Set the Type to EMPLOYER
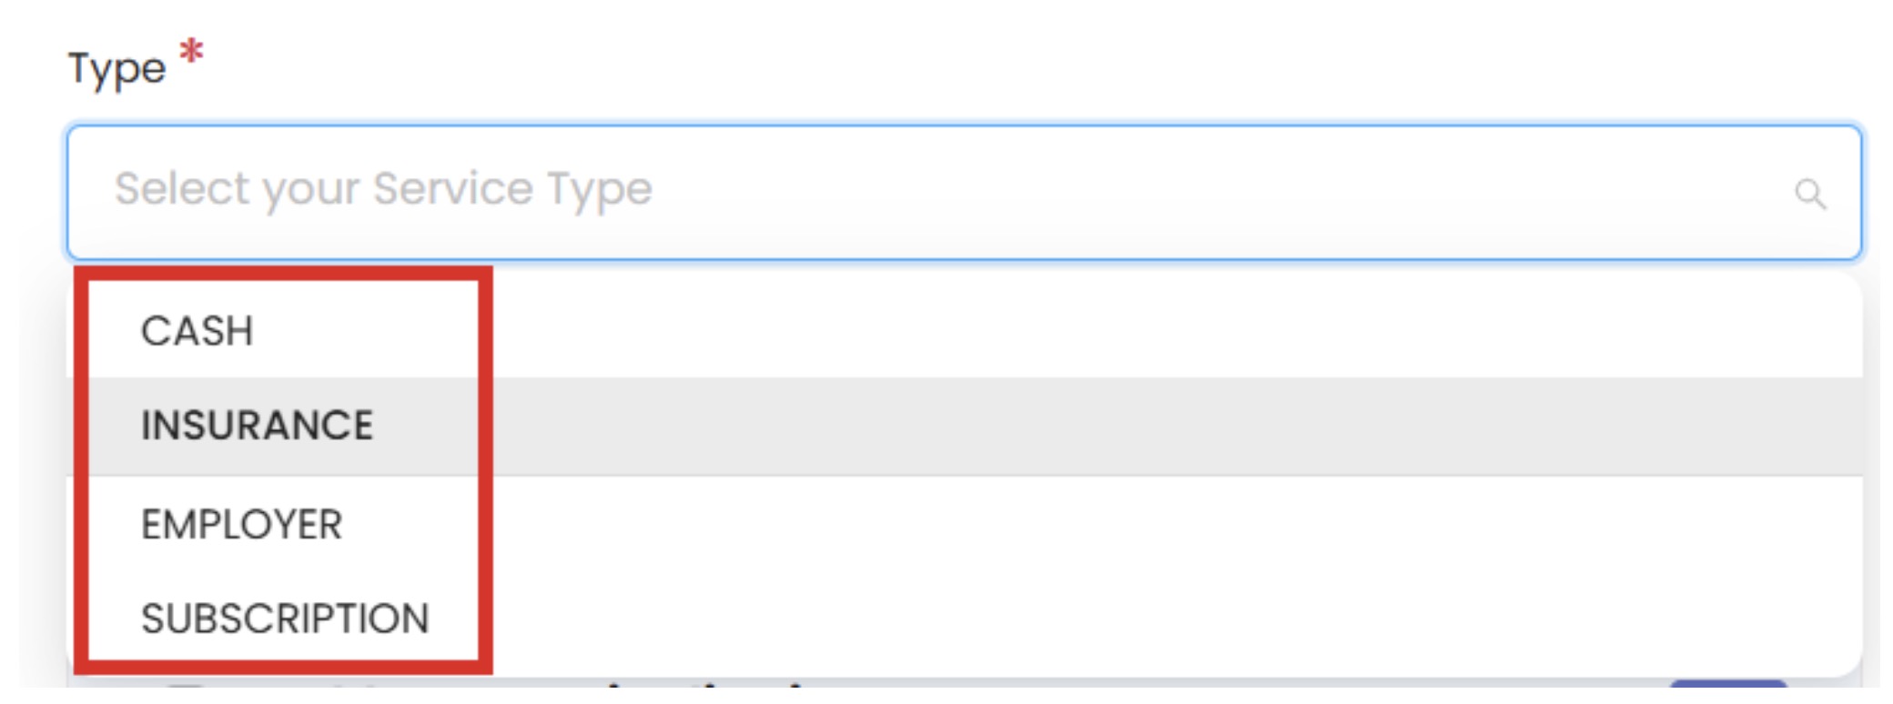The height and width of the screenshot is (704, 1893). [241, 525]
